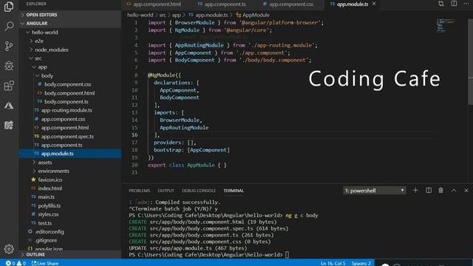Show warnings count in status bar
Image resolution: width=473 pixels, height=266 pixels.
pyautogui.click(x=21, y=263)
